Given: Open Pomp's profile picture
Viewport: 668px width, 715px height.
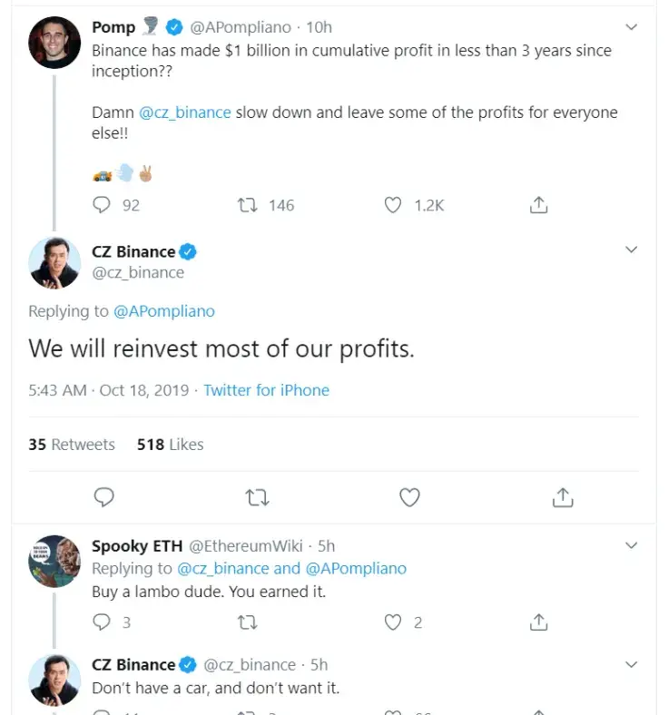Looking at the screenshot, I should [54, 43].
